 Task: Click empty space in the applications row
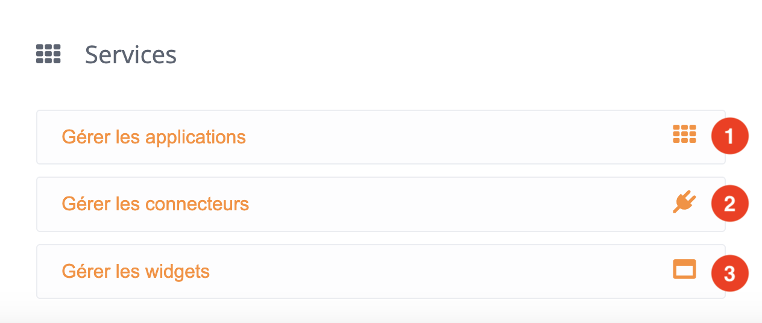pyautogui.click(x=458, y=137)
